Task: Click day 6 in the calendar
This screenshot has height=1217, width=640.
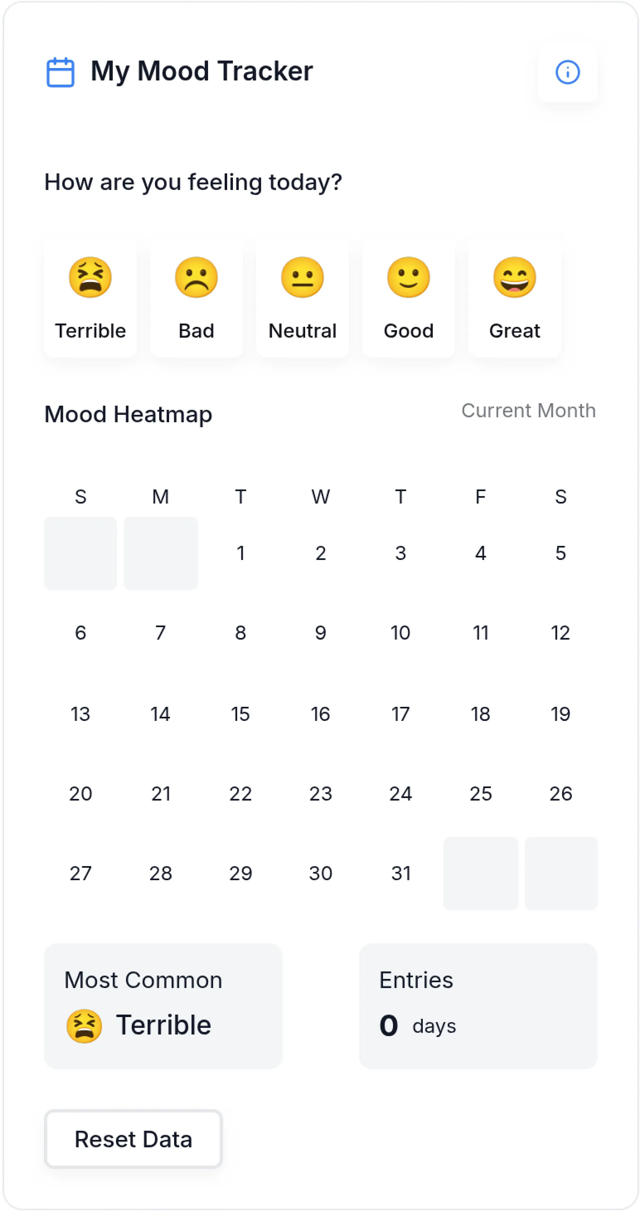Action: point(80,633)
